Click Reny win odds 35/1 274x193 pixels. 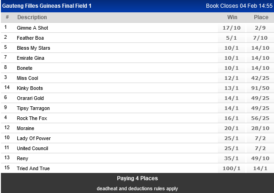point(231,158)
